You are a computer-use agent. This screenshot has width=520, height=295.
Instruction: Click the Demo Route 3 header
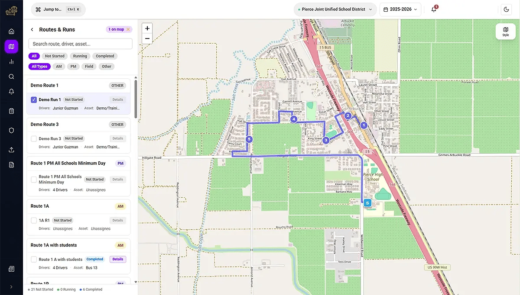tap(78, 125)
